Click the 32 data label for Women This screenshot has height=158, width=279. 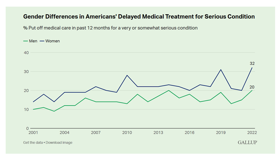252,63
